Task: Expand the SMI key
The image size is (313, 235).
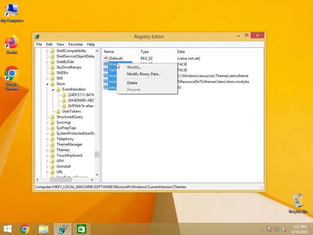Action: click(47, 79)
